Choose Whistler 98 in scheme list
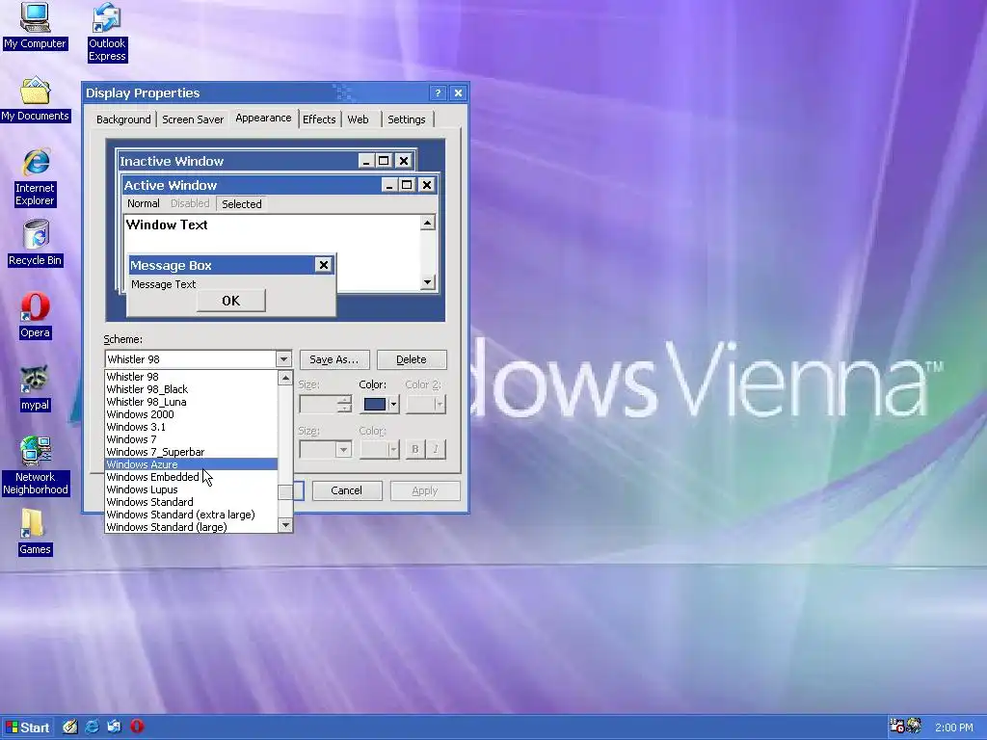This screenshot has width=987, height=740. [x=191, y=377]
